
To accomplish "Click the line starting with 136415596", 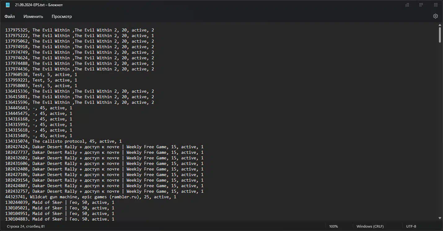I will [x=80, y=102].
